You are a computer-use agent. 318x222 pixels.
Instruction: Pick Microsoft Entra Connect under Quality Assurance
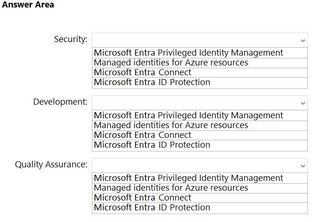pyautogui.click(x=143, y=198)
